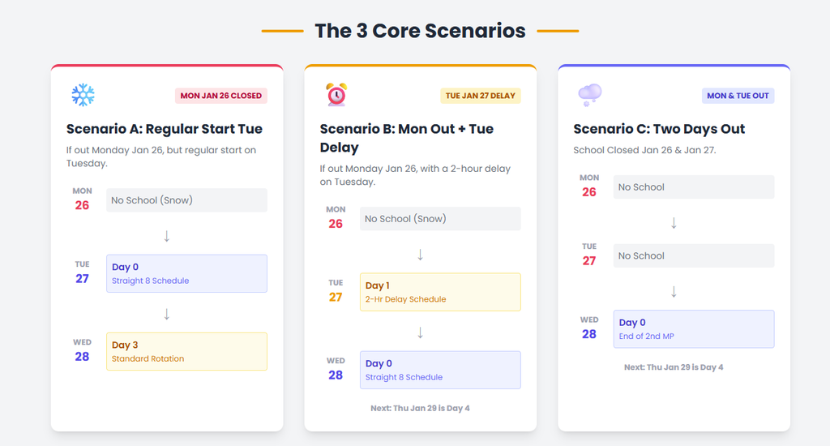Click the down arrow below Monday in Scenario A
The height and width of the screenshot is (446, 830).
click(x=167, y=236)
